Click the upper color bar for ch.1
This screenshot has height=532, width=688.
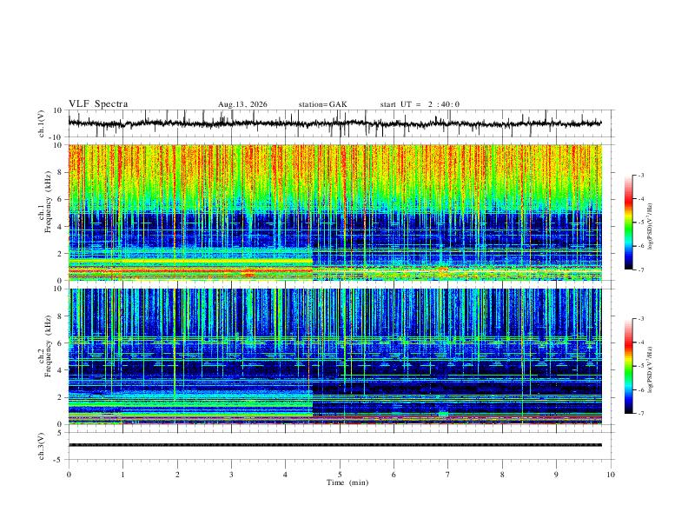click(629, 223)
